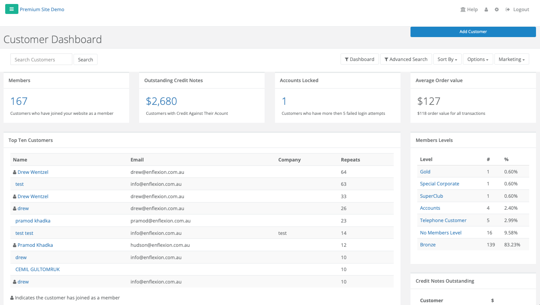Open the green hamburger menu
Viewport: 540px width, 305px height.
point(12,9)
